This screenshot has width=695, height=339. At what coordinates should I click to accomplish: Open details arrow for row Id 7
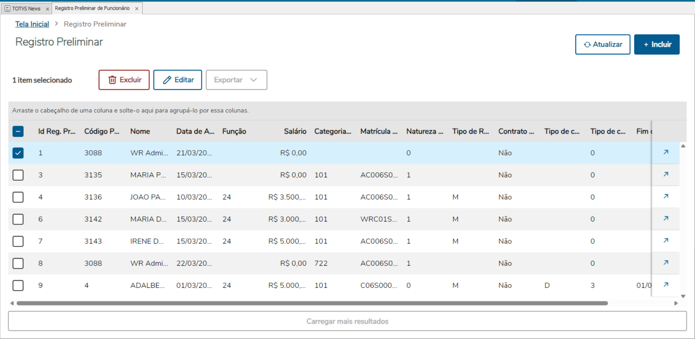[x=666, y=240]
